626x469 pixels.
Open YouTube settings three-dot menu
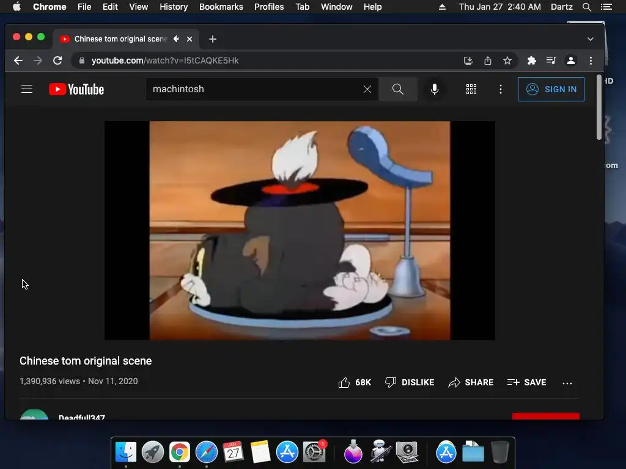click(x=501, y=89)
